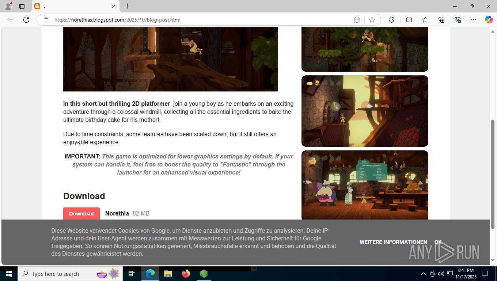
Task: Click WEITERE INFORMATIONEN cookie link
Action: click(393, 242)
